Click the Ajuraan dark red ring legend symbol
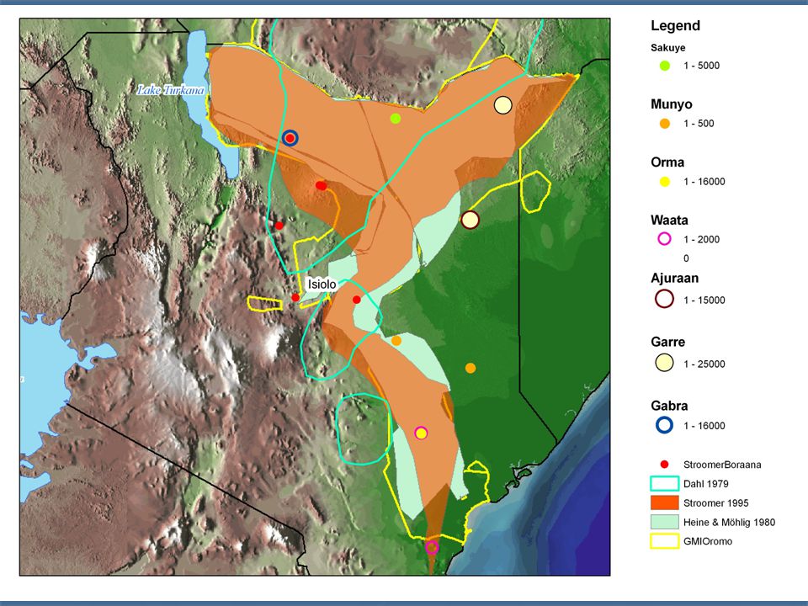 (x=665, y=300)
